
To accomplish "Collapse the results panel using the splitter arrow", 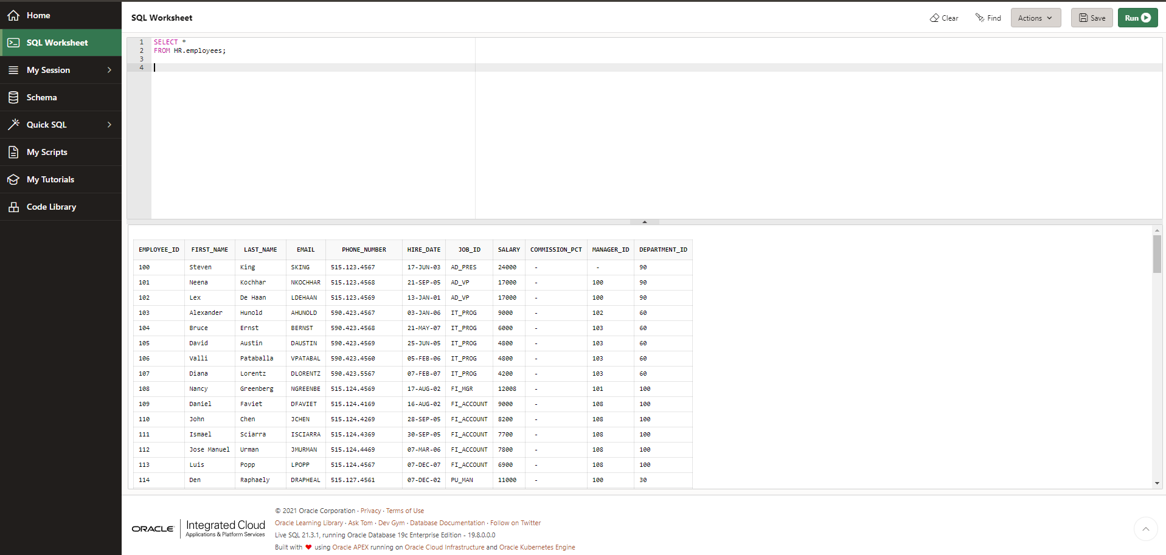I will point(645,221).
